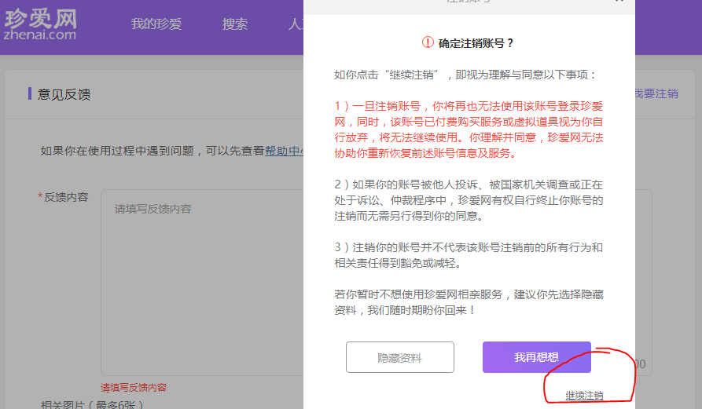Click the red warning icon beside 确定注销账号
The width and height of the screenshot is (702, 409).
tap(428, 42)
